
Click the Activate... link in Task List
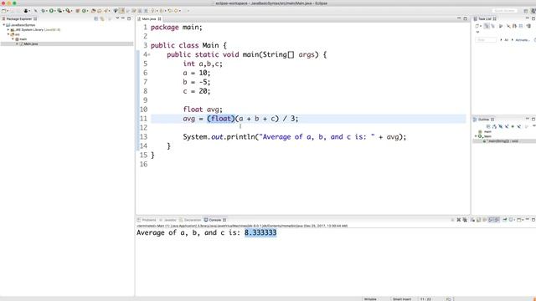[523, 40]
